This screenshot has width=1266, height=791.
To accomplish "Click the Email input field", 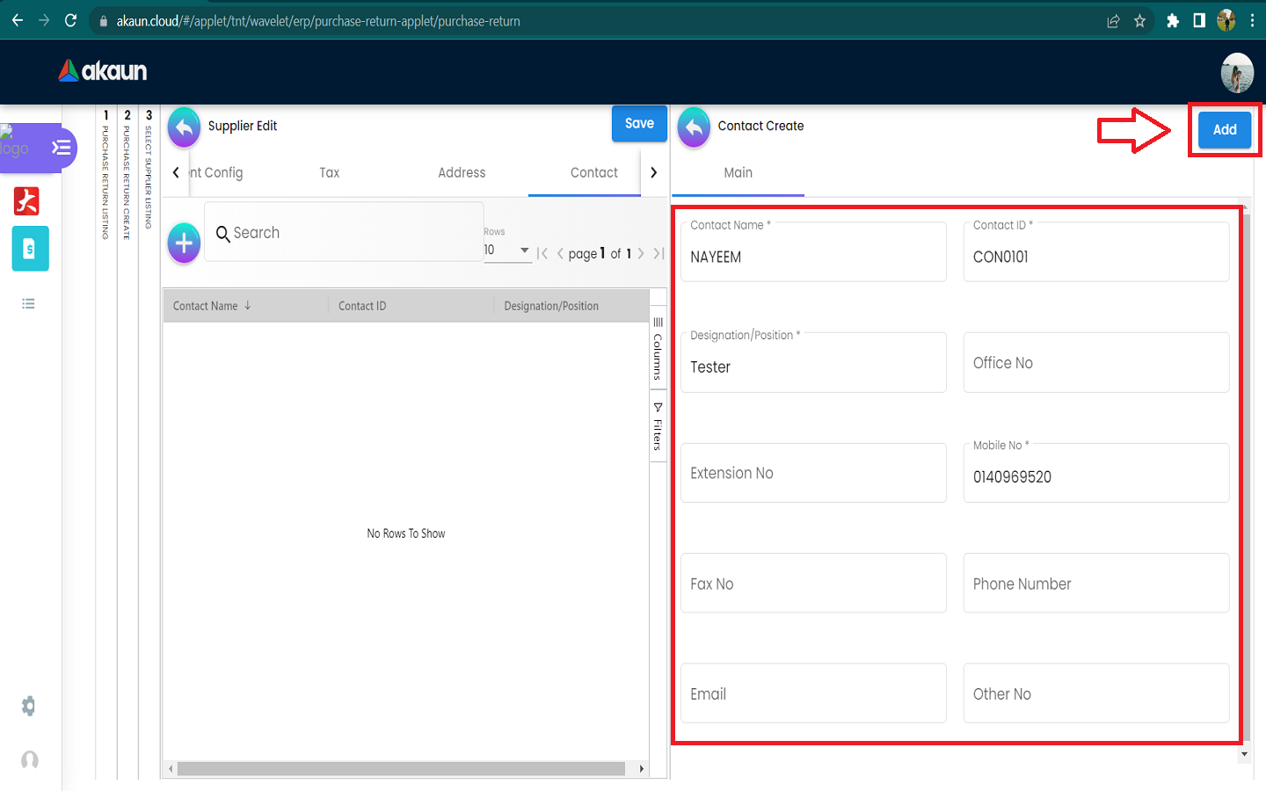I will pos(812,693).
